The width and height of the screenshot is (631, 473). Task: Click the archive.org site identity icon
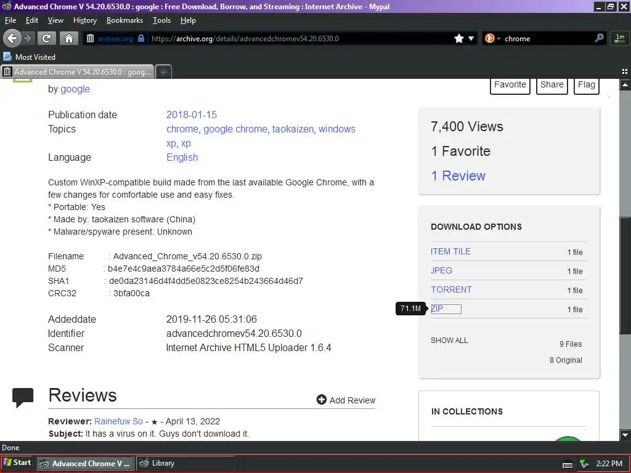click(90, 39)
